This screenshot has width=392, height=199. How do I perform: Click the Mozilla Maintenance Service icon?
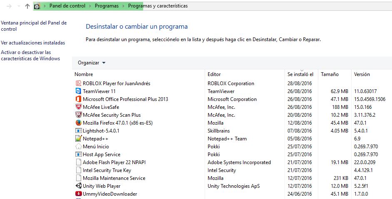(x=79, y=178)
